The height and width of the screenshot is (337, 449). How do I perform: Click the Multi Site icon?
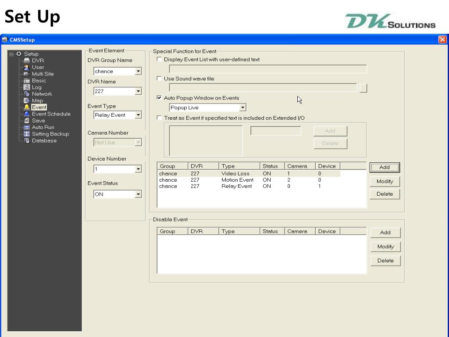coord(27,74)
